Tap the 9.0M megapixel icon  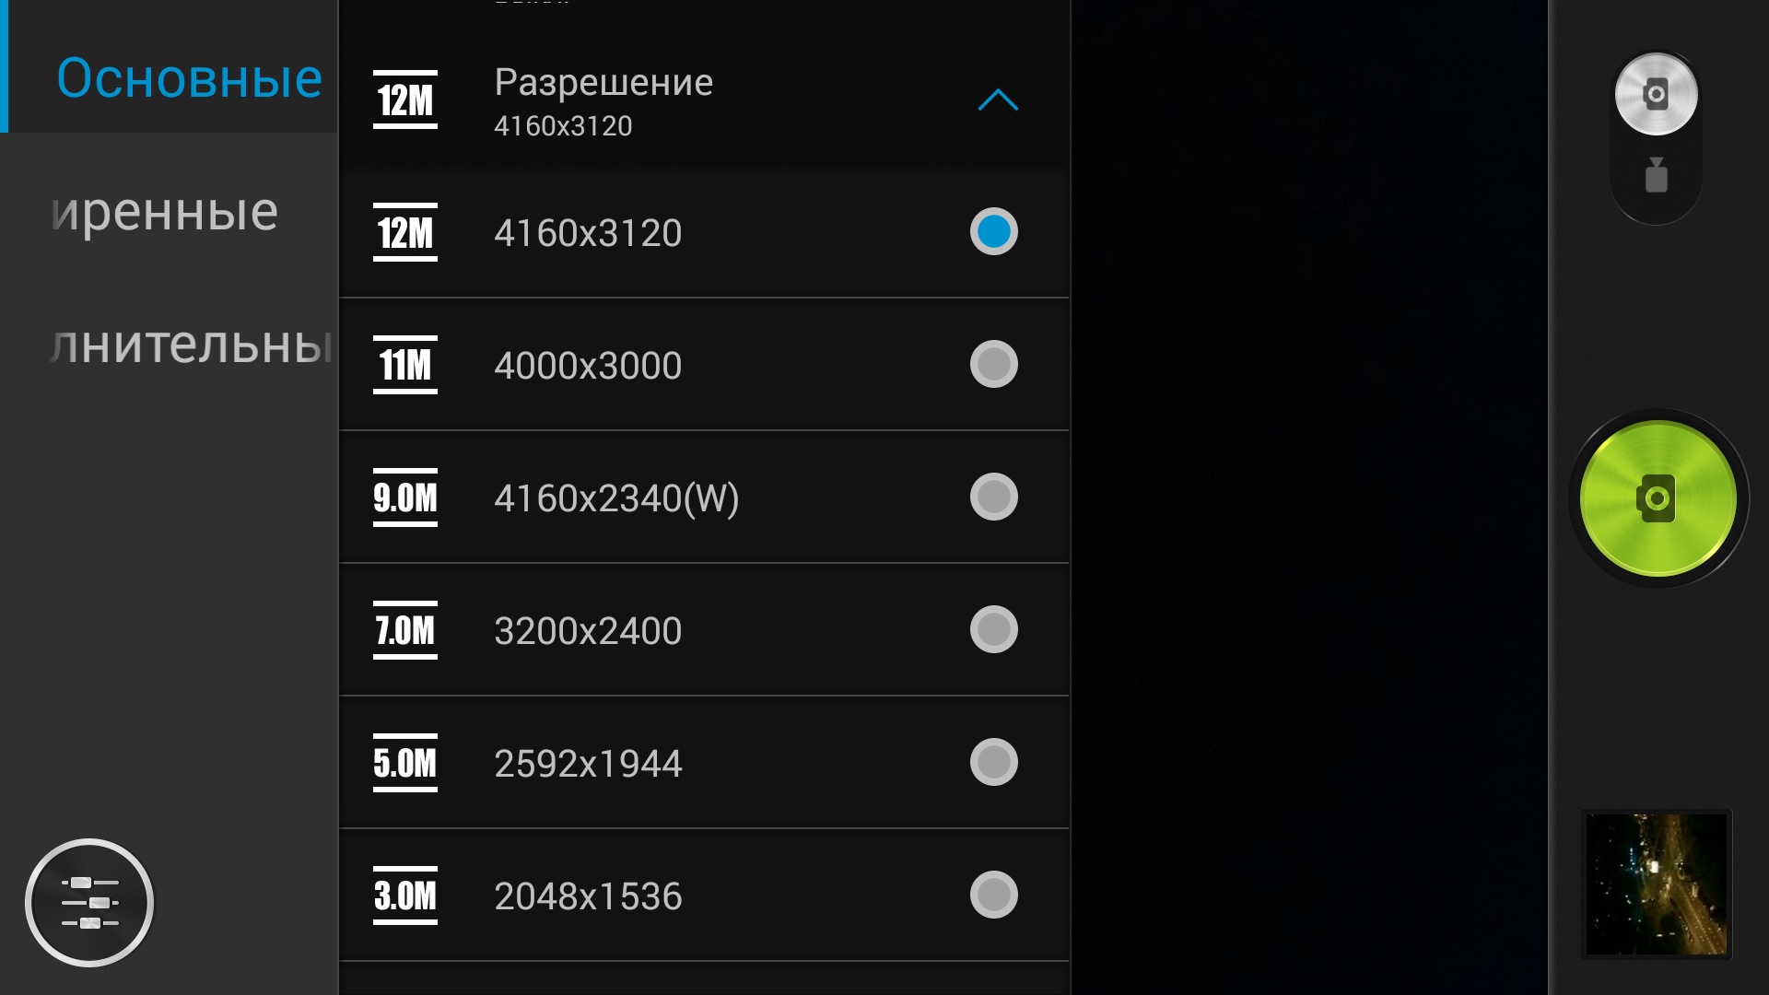405,497
